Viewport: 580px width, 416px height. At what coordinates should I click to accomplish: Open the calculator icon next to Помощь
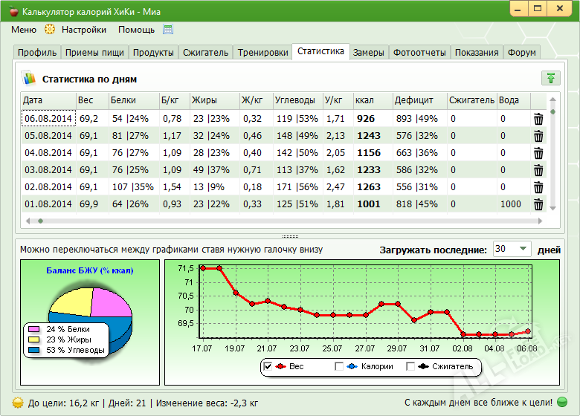tap(168, 30)
